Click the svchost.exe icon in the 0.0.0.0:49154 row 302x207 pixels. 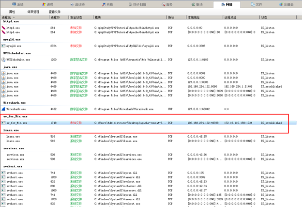coord(3,186)
